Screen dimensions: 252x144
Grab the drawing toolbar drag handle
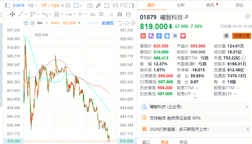click(x=6, y=14)
